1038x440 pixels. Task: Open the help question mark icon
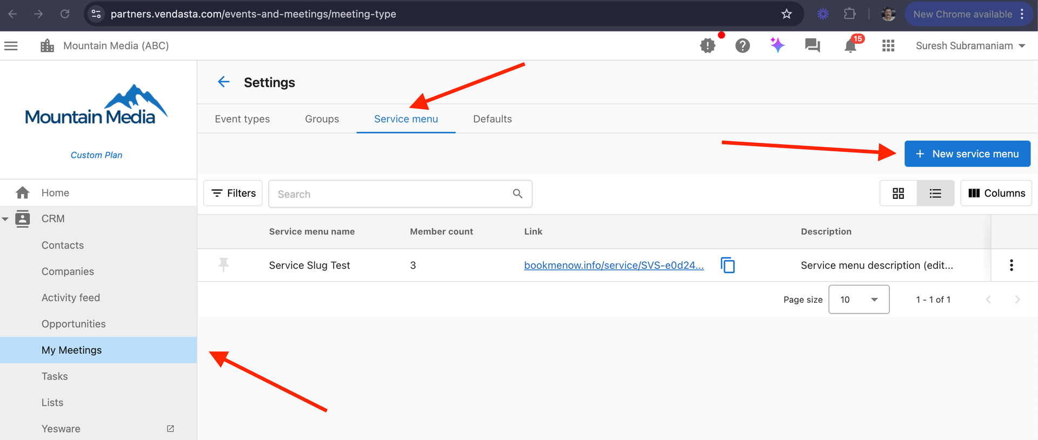pyautogui.click(x=743, y=46)
